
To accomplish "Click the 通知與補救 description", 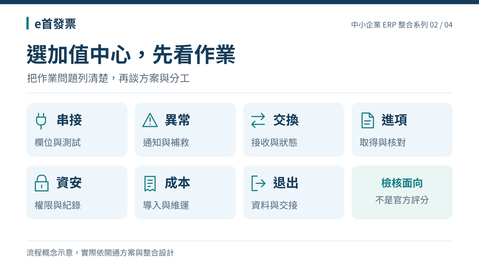I will (x=166, y=143).
